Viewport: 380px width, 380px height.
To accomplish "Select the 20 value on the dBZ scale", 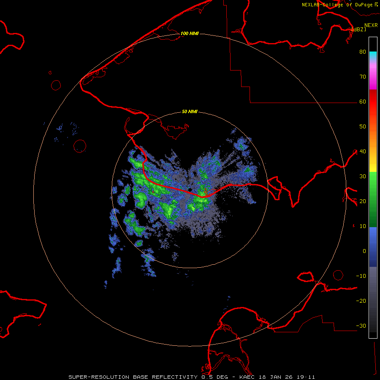I will pos(363,201).
